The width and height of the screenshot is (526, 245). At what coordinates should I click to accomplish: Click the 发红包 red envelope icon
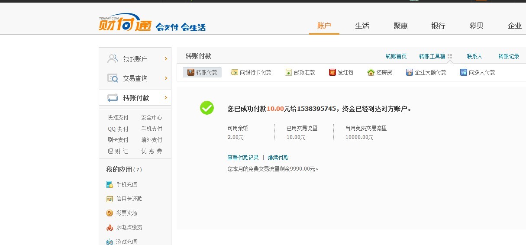(332, 72)
